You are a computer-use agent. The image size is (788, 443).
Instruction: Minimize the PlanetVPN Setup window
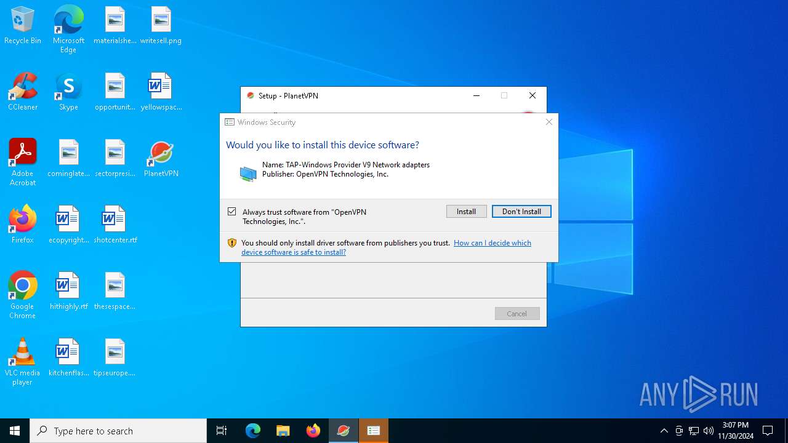(x=476, y=95)
